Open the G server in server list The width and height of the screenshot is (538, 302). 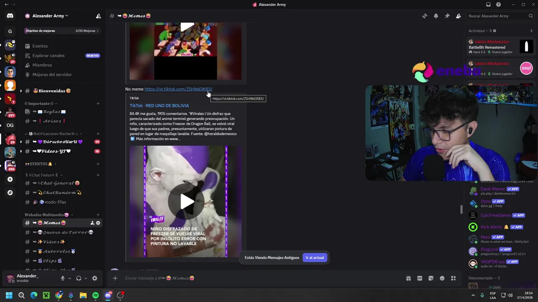pyautogui.click(x=10, y=31)
